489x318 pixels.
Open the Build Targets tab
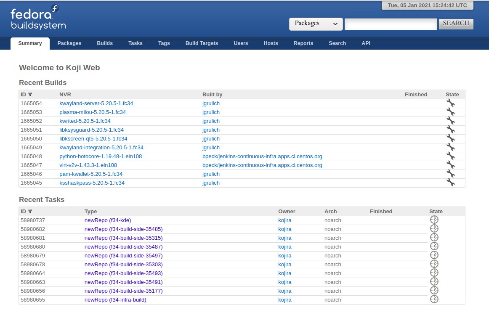coord(202,43)
